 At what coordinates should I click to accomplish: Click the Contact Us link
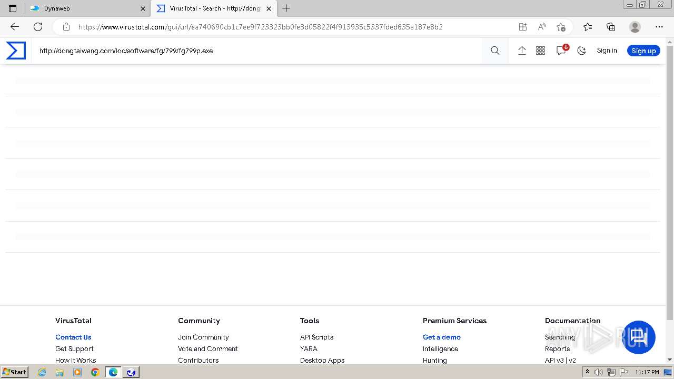pyautogui.click(x=73, y=337)
